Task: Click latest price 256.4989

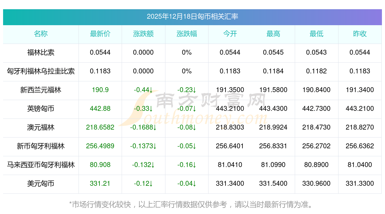Action: pyautogui.click(x=100, y=146)
